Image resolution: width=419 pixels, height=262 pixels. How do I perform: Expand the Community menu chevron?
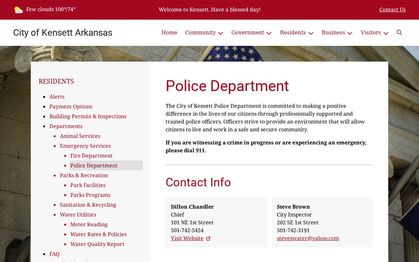pyautogui.click(x=221, y=33)
